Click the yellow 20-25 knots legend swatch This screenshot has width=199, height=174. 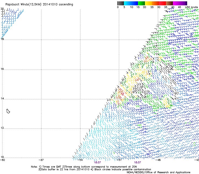click(148, 3)
